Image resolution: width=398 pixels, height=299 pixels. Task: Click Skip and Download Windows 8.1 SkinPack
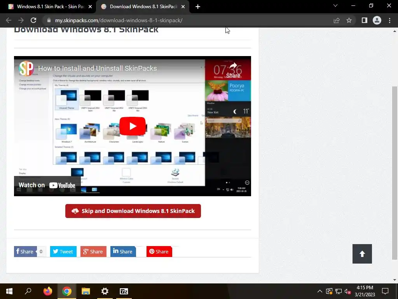click(x=133, y=211)
